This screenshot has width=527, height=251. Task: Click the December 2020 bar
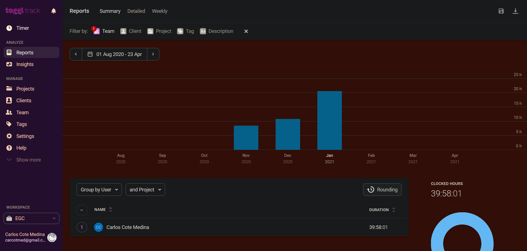coord(288,134)
